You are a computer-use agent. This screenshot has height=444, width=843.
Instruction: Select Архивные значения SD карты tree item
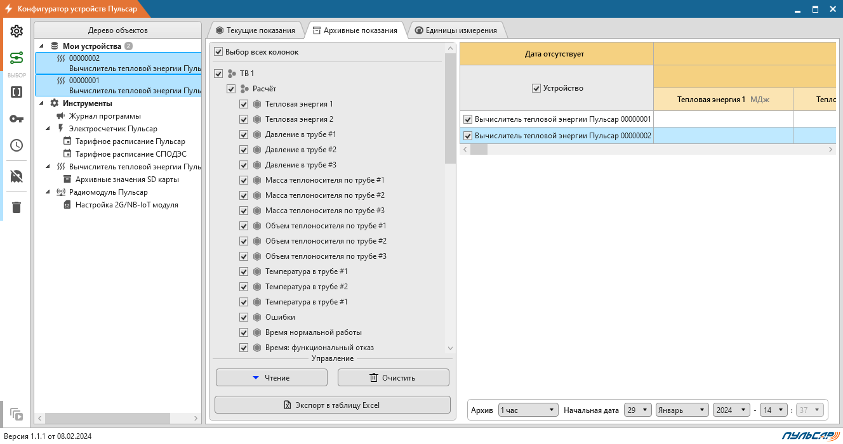pos(127,180)
